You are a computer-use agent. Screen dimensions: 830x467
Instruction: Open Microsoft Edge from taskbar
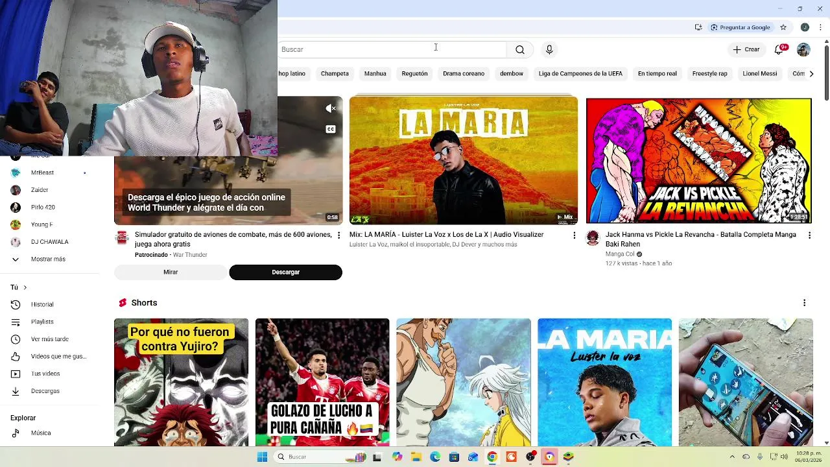click(435, 457)
